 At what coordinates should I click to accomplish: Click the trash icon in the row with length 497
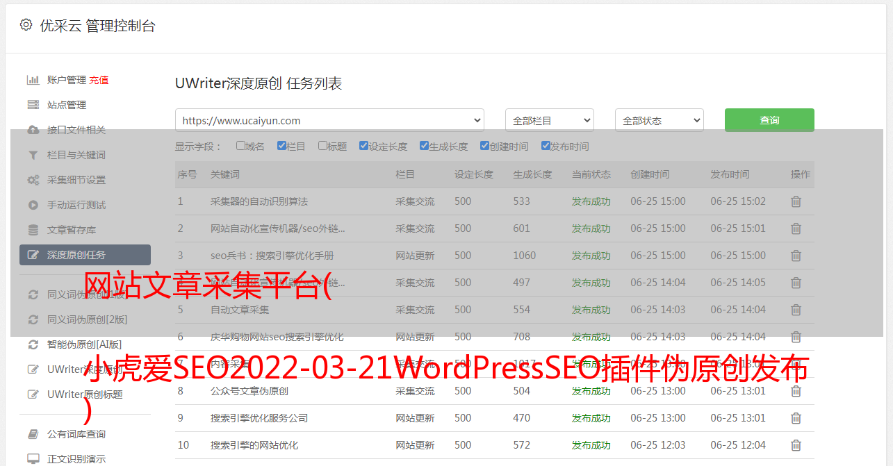click(x=796, y=283)
